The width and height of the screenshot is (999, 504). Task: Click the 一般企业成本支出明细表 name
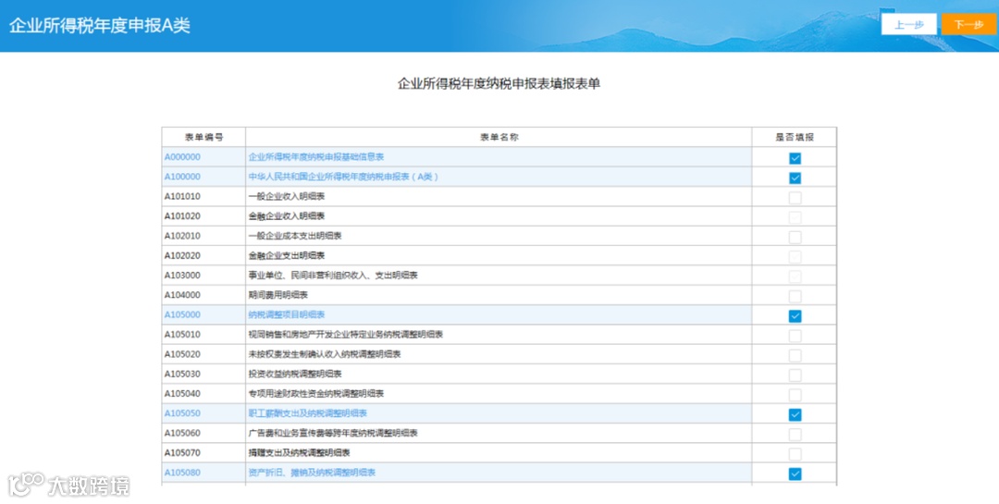pos(295,236)
